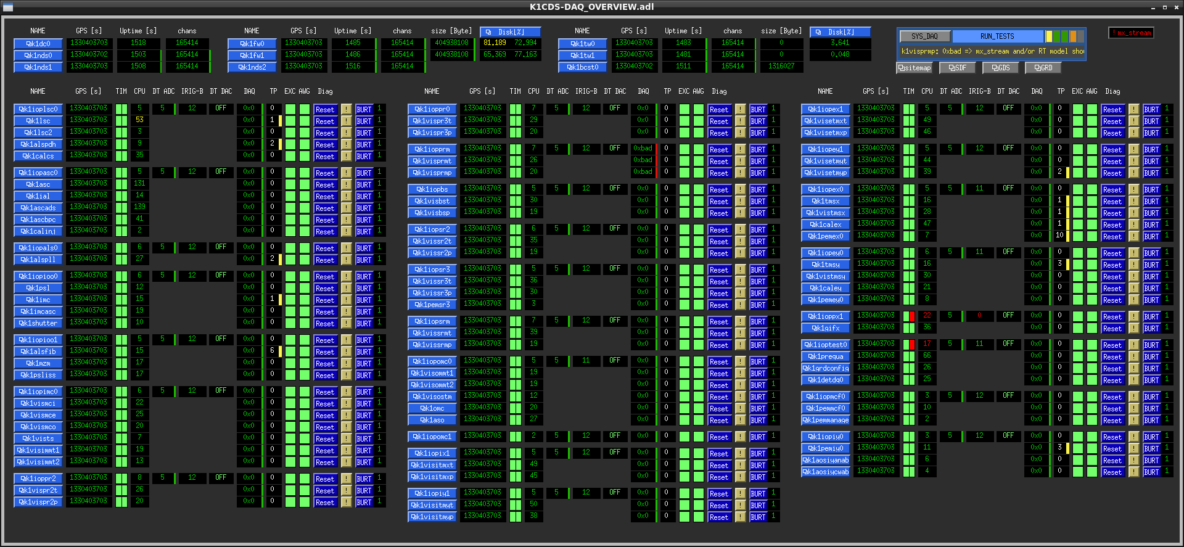Click yellow status block beside RUN_TESTS
This screenshot has width=1184, height=547.
[x=1049, y=36]
